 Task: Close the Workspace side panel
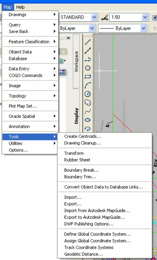(68, 38)
